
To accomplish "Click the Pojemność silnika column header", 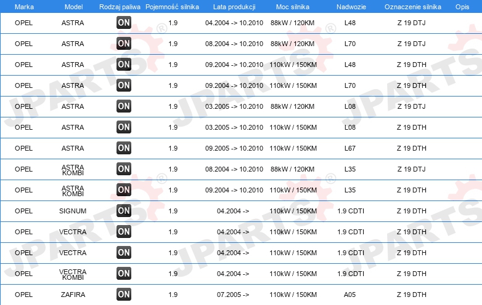I will 172,7.
